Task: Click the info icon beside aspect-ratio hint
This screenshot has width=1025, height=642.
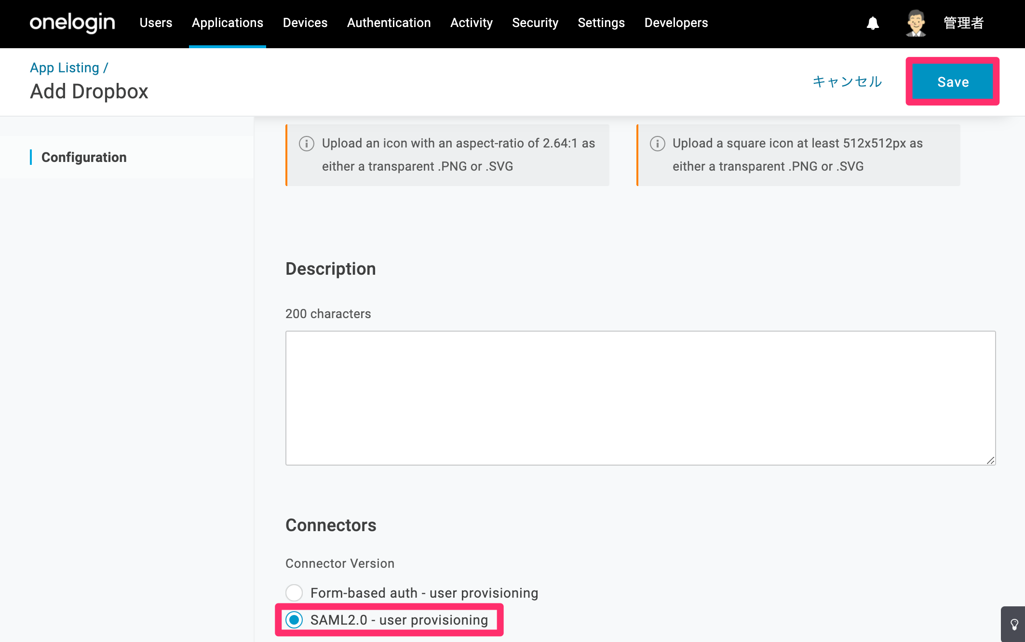Action: pyautogui.click(x=307, y=144)
